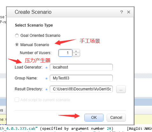Screen dimensions: 152x132
Task: Click the Load Generator label
Action: coord(28,67)
